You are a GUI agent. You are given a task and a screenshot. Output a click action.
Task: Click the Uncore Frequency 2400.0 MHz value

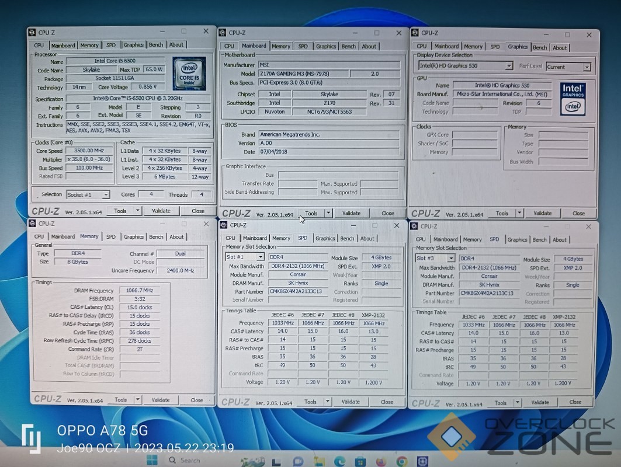[181, 270]
